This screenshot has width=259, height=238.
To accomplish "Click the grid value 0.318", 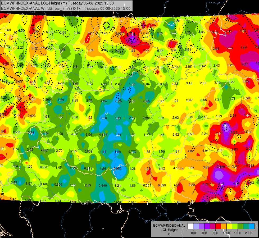I will (x=88, y=168).
